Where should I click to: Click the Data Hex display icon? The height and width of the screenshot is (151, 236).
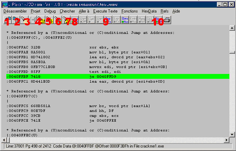[x=125, y=20]
